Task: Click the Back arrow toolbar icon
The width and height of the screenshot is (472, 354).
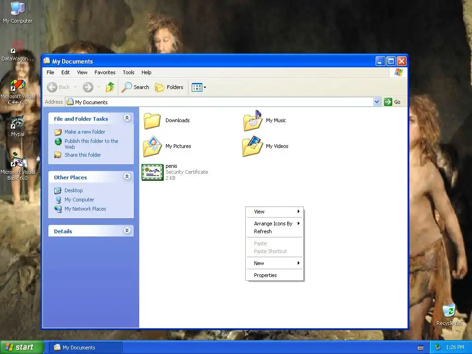Action: coord(52,87)
